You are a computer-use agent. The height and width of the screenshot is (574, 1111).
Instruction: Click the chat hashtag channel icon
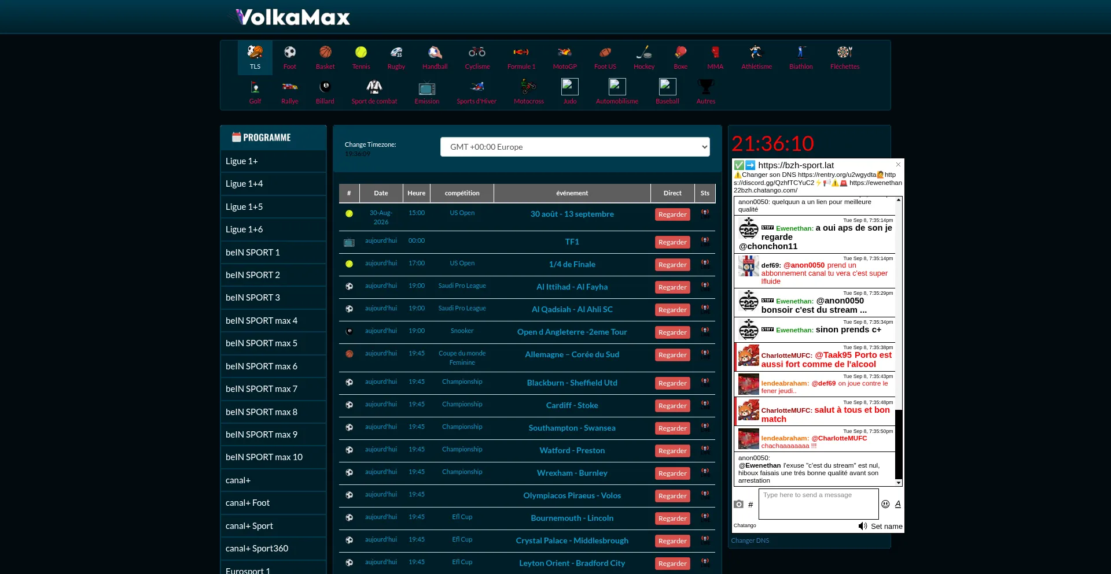751,505
